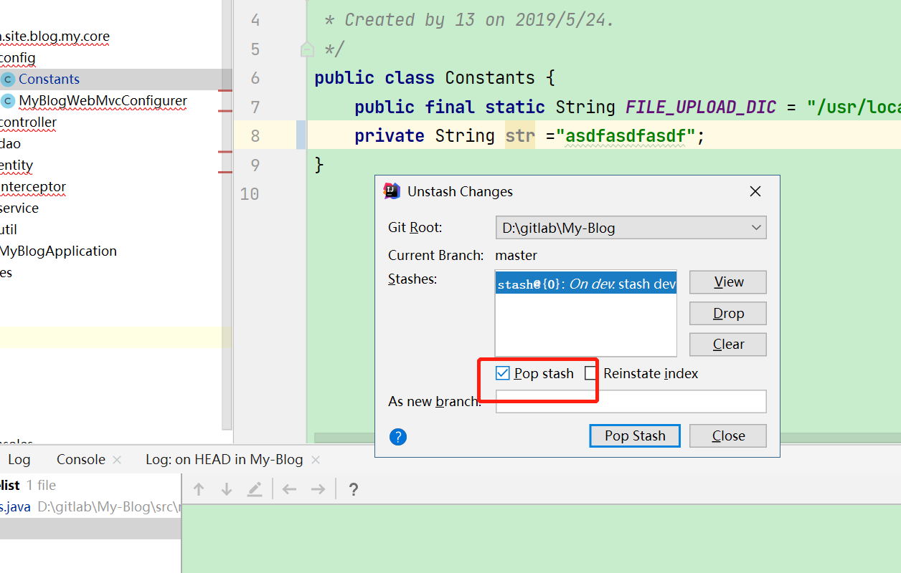Select the stash@{0} entry in Stashes list
The image size is (901, 573).
click(585, 284)
